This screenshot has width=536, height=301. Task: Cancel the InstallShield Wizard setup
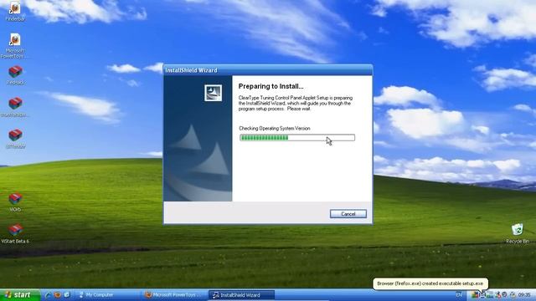pos(348,214)
